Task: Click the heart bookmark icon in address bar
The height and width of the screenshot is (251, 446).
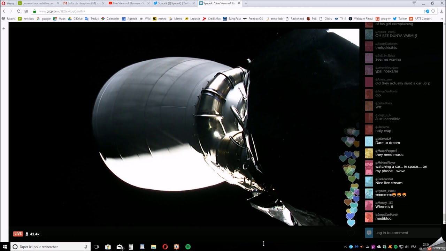Action: (x=433, y=11)
